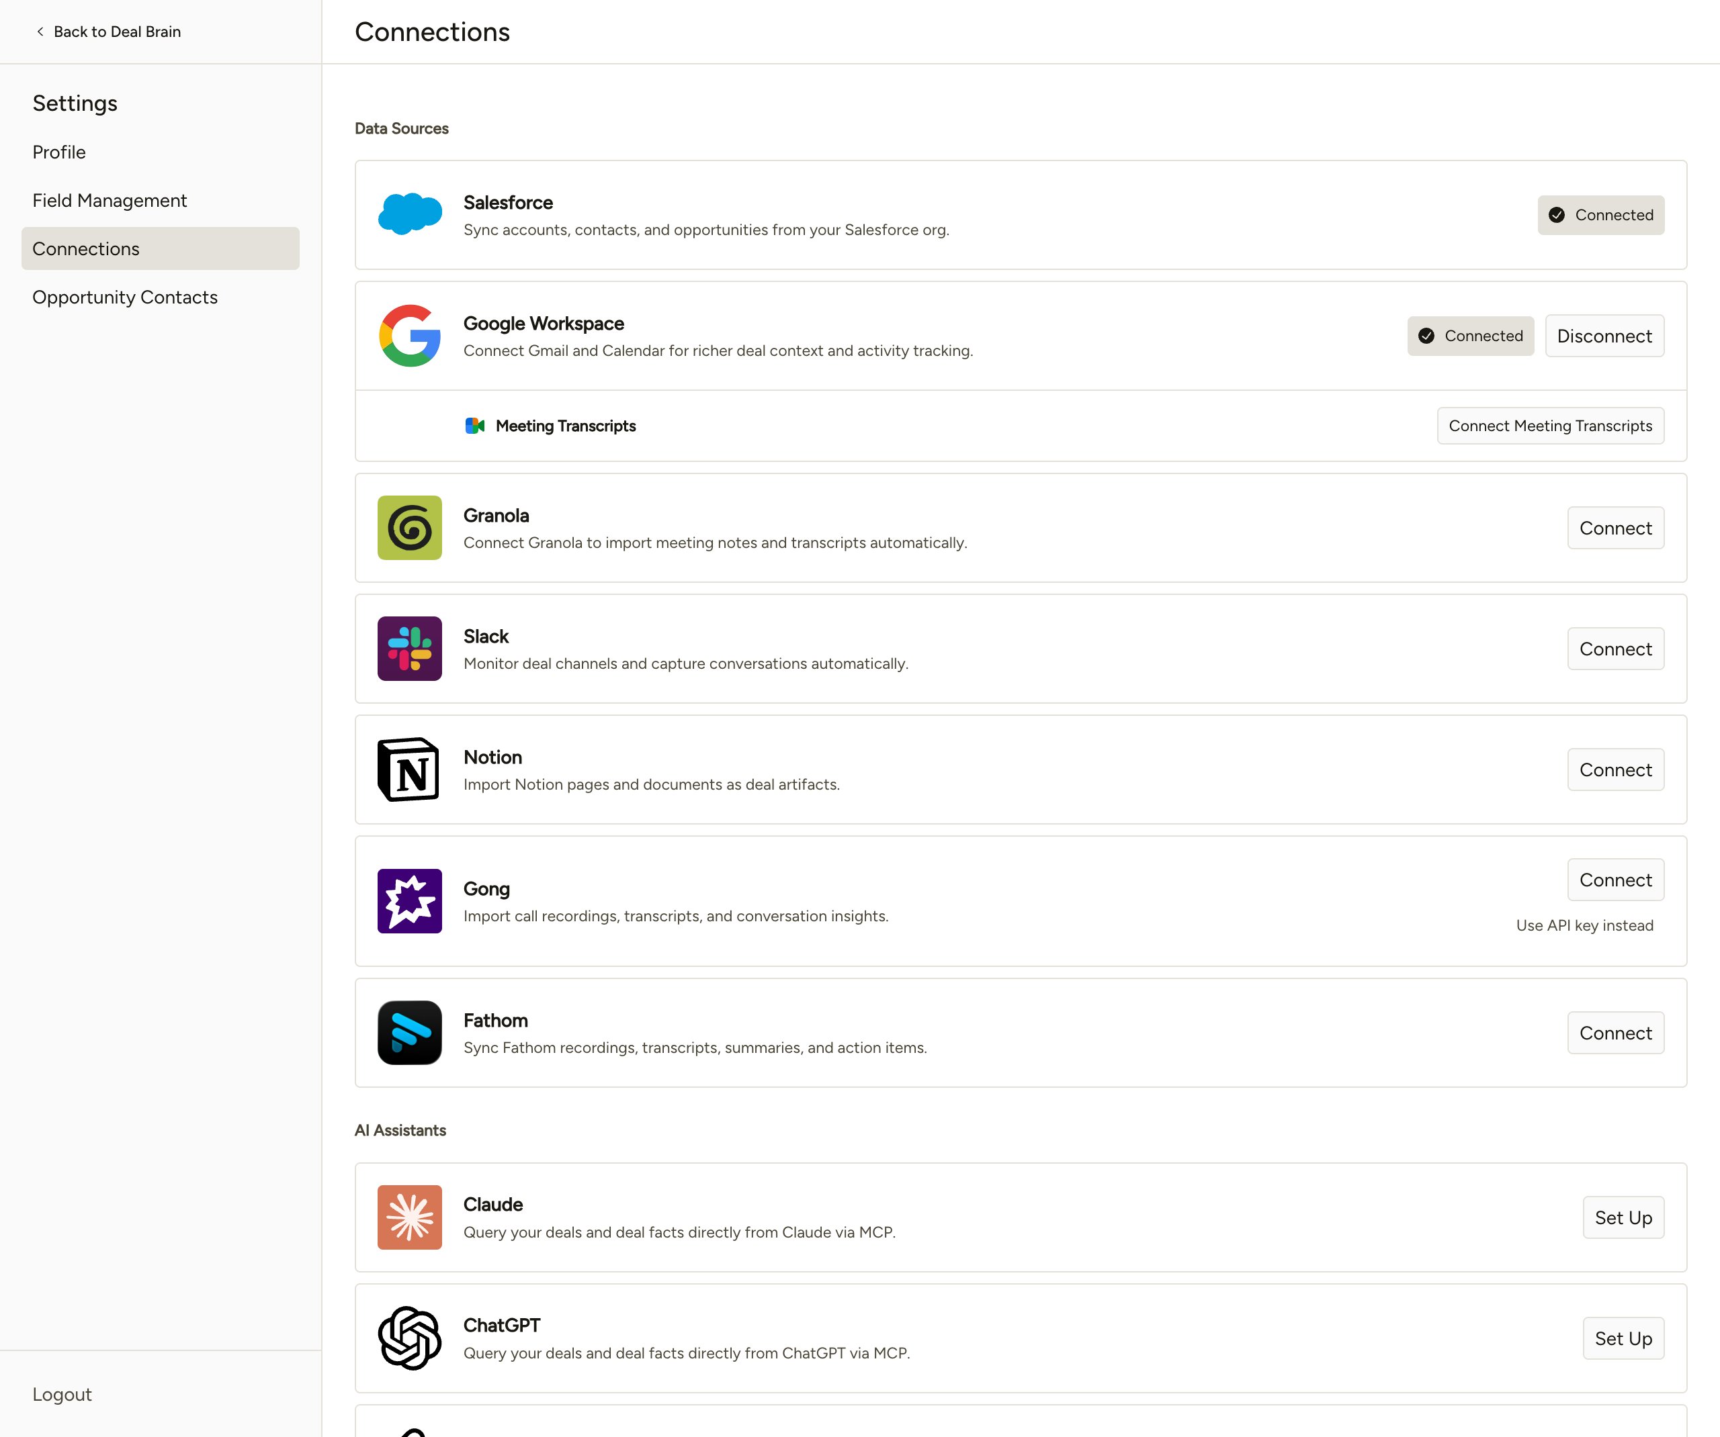Click the Data Sources section heading
Screen dimensions: 1720x1437
(401, 128)
